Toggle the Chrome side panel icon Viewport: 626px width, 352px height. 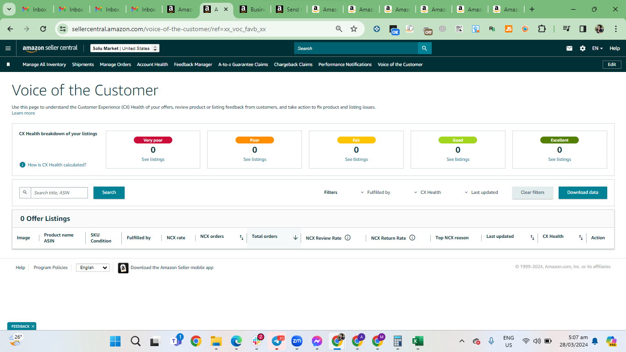point(583,29)
